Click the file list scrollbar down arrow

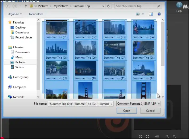[x=162, y=97]
